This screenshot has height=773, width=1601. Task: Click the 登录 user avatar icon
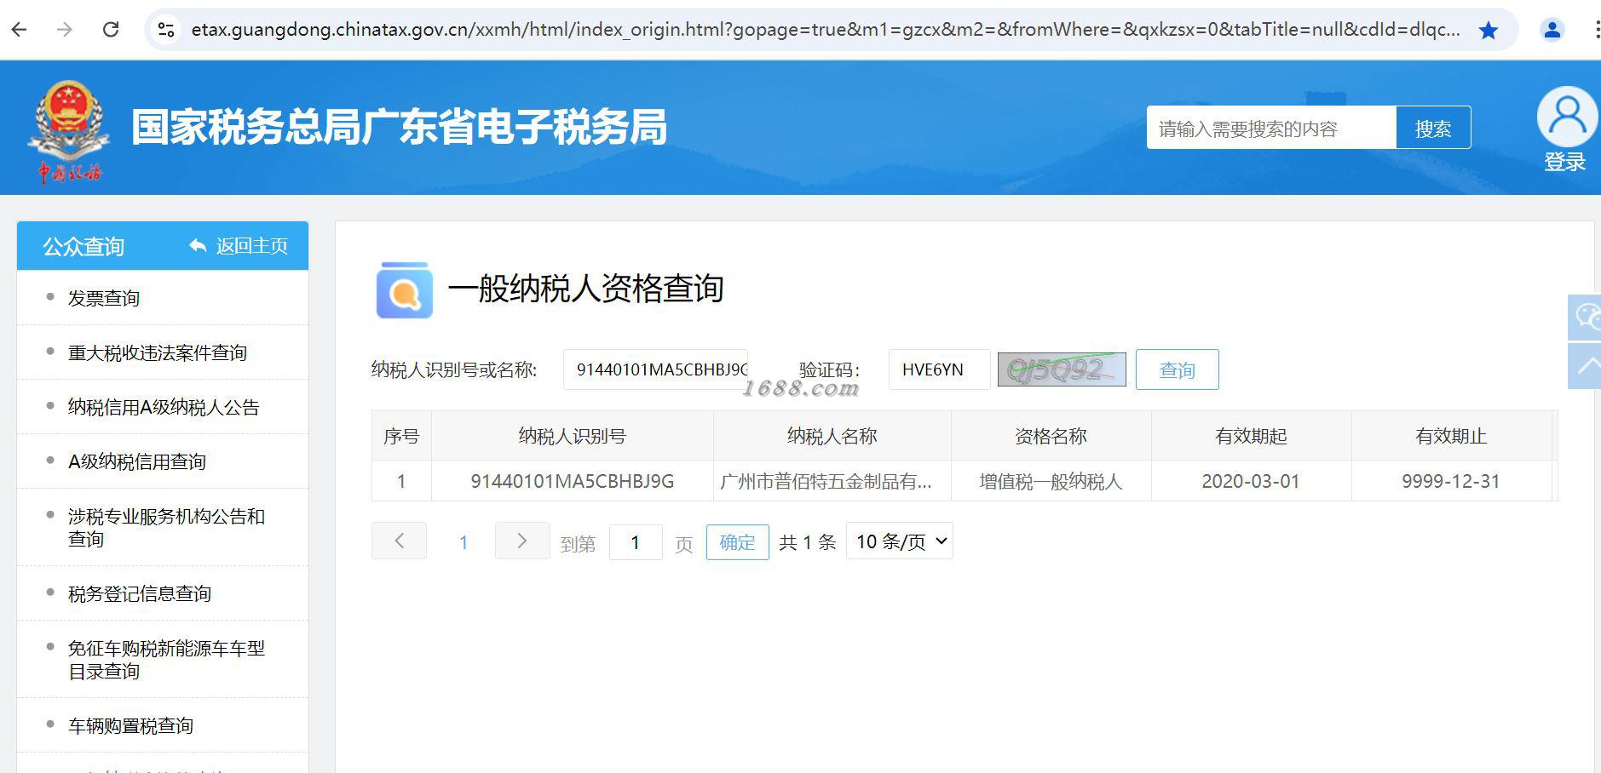pyautogui.click(x=1567, y=117)
